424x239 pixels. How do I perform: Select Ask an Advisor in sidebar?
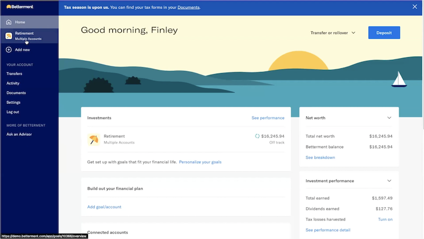(19, 134)
